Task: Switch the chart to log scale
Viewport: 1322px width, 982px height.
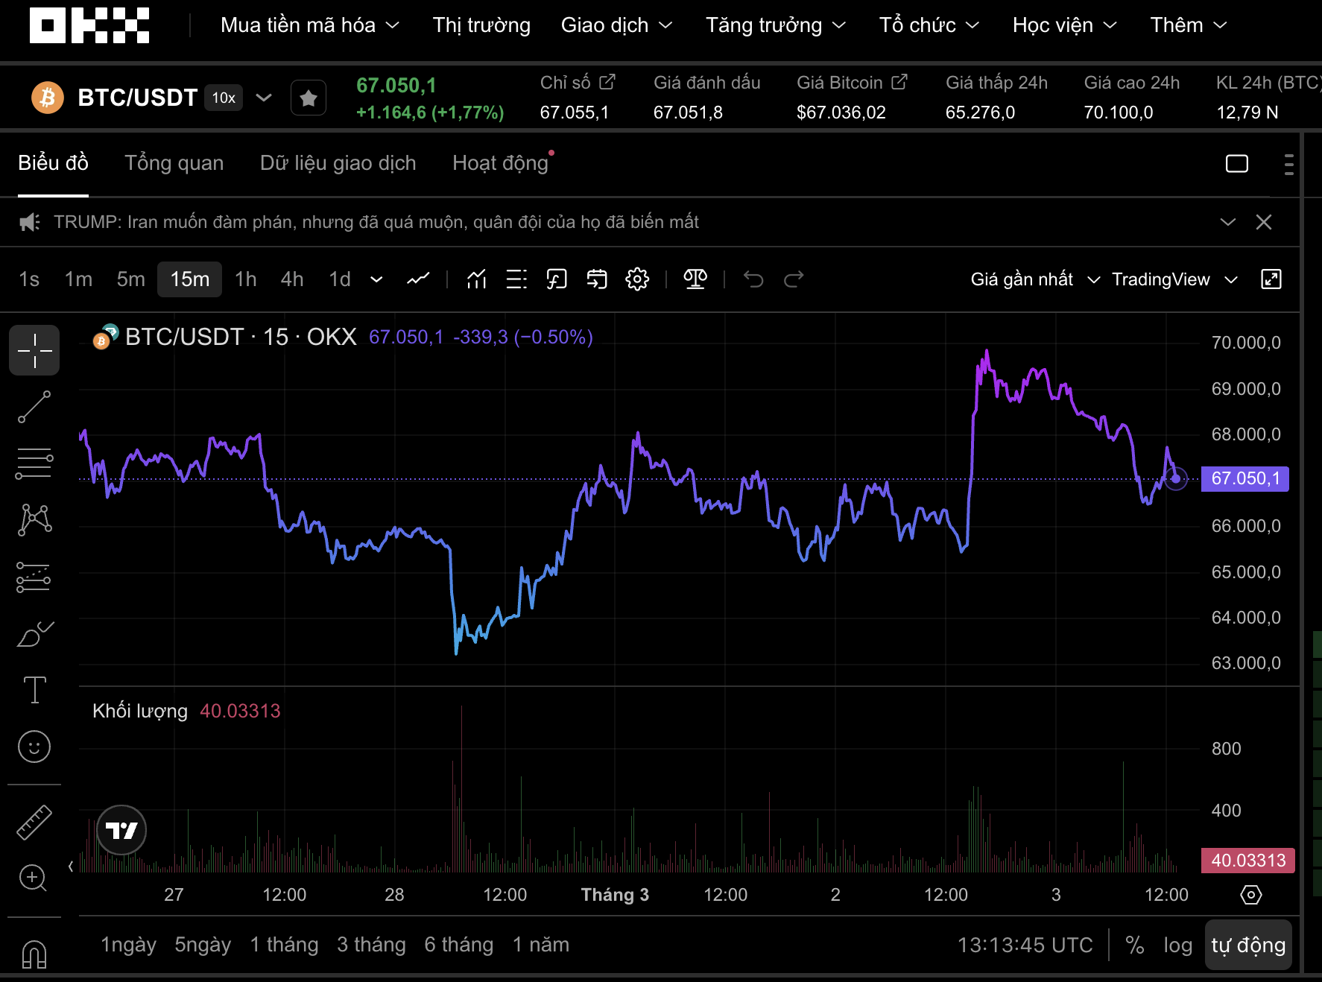Action: click(1177, 945)
